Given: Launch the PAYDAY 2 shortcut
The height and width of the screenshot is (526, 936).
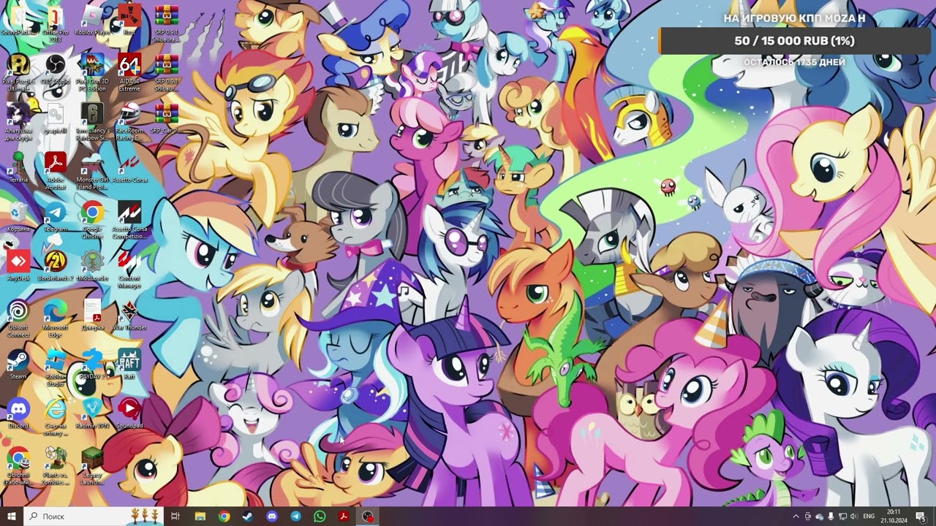Looking at the screenshot, I should [x=92, y=364].
